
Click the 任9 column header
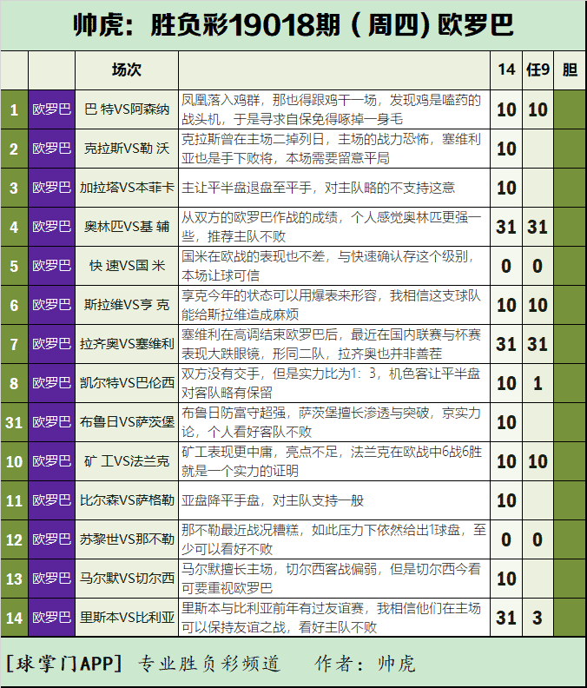[538, 69]
